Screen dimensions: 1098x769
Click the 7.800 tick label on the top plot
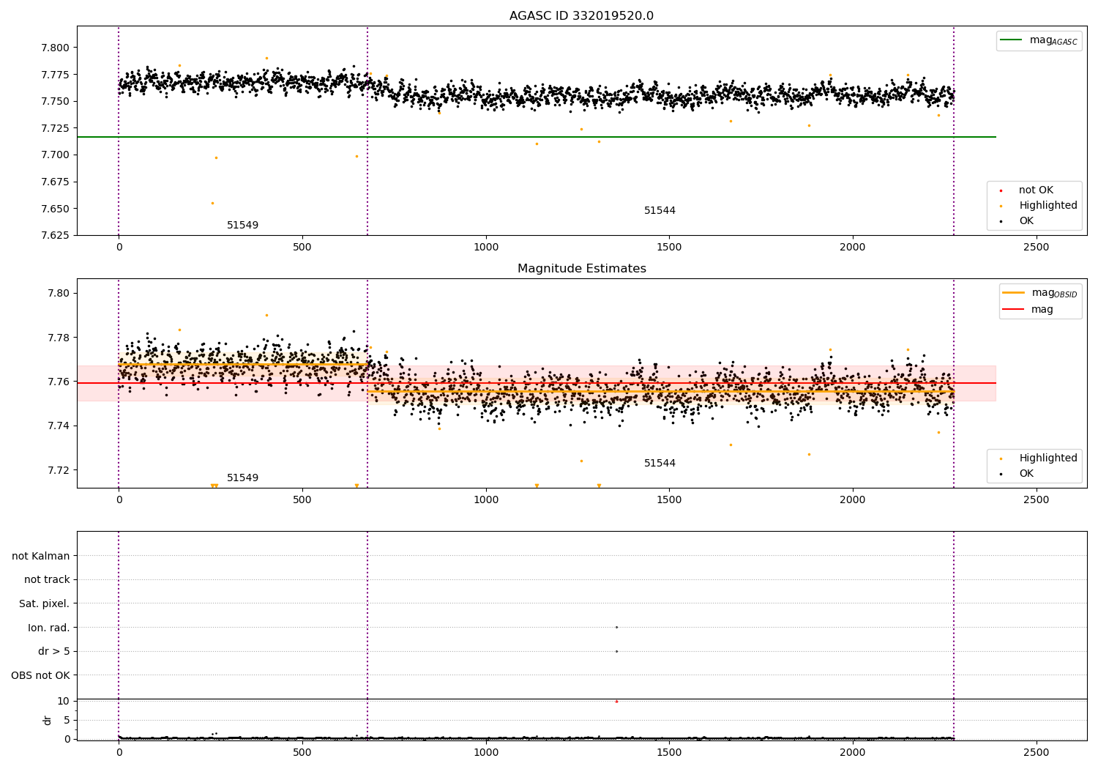coord(55,48)
